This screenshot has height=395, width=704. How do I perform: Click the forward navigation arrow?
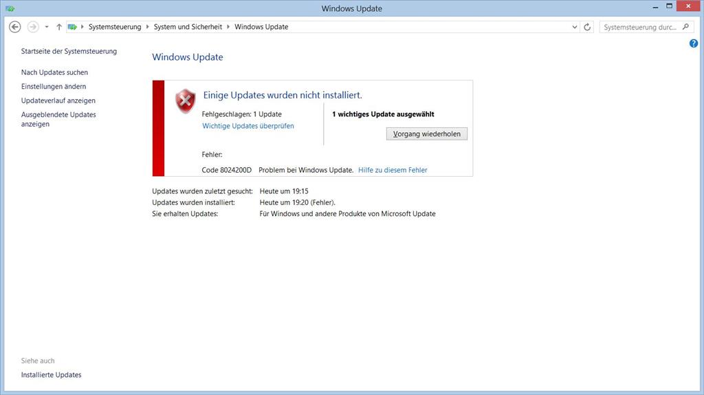33,27
